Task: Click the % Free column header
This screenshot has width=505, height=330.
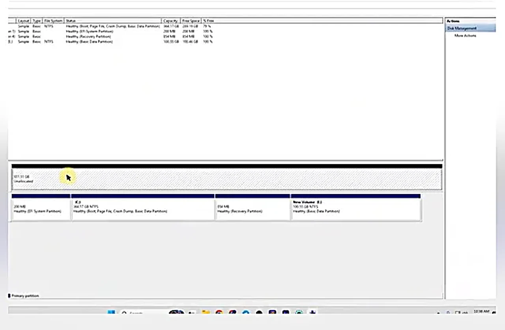Action: 208,20
